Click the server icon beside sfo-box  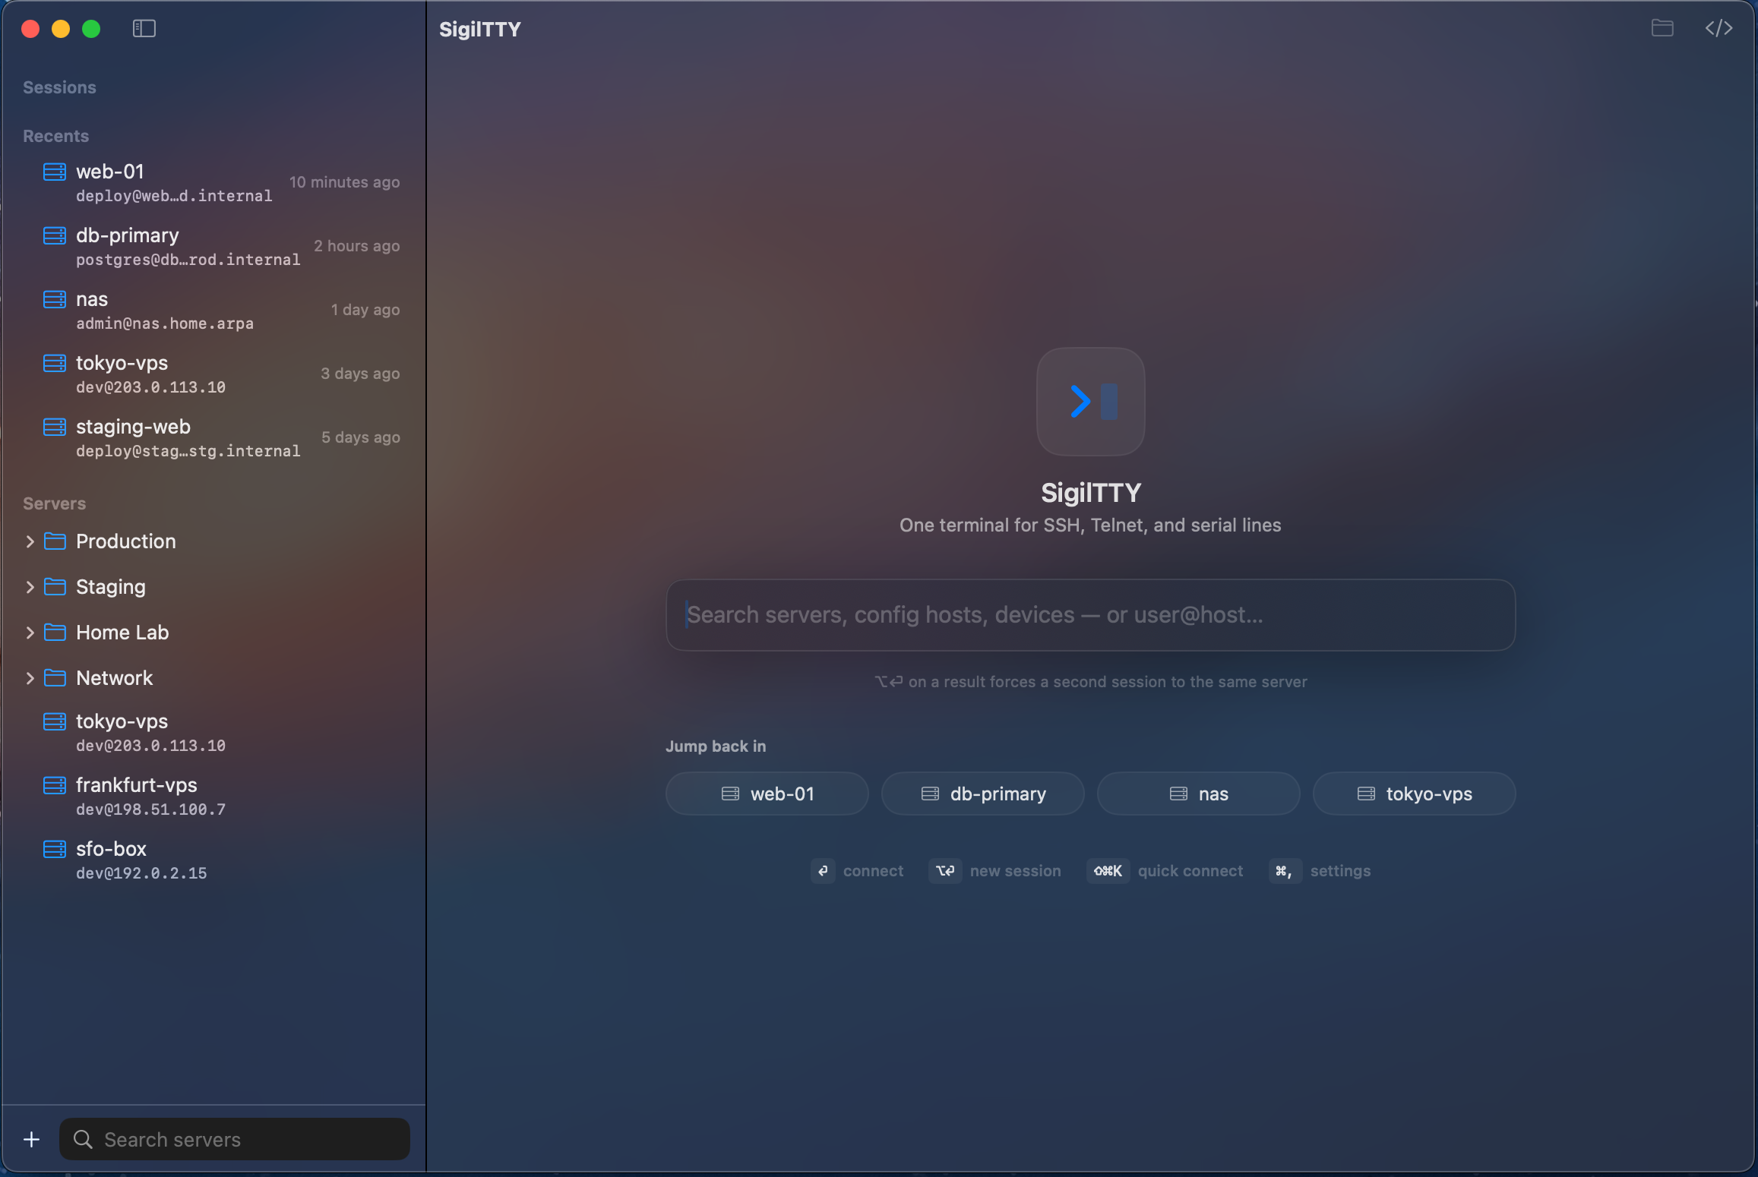point(55,849)
